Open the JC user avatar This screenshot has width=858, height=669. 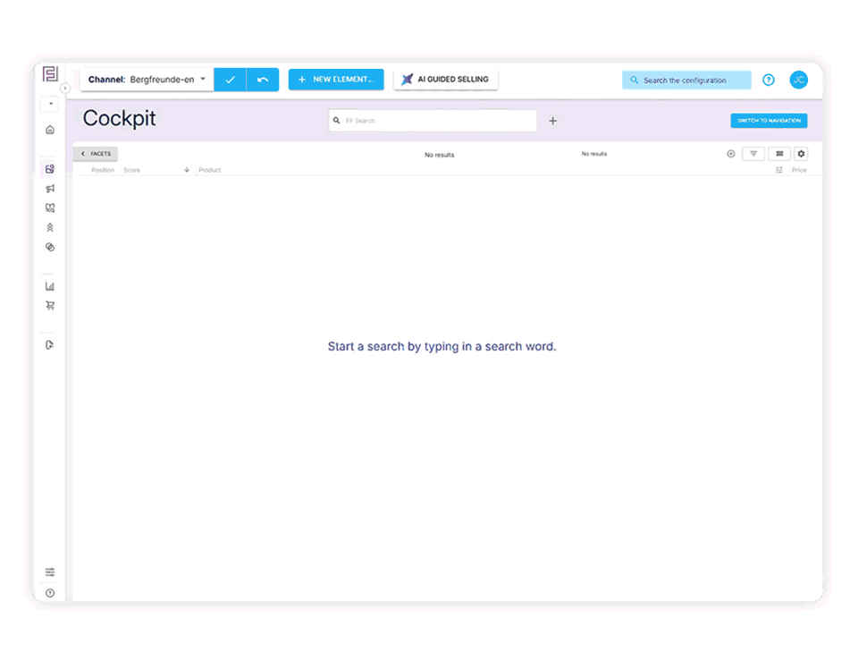tap(798, 80)
